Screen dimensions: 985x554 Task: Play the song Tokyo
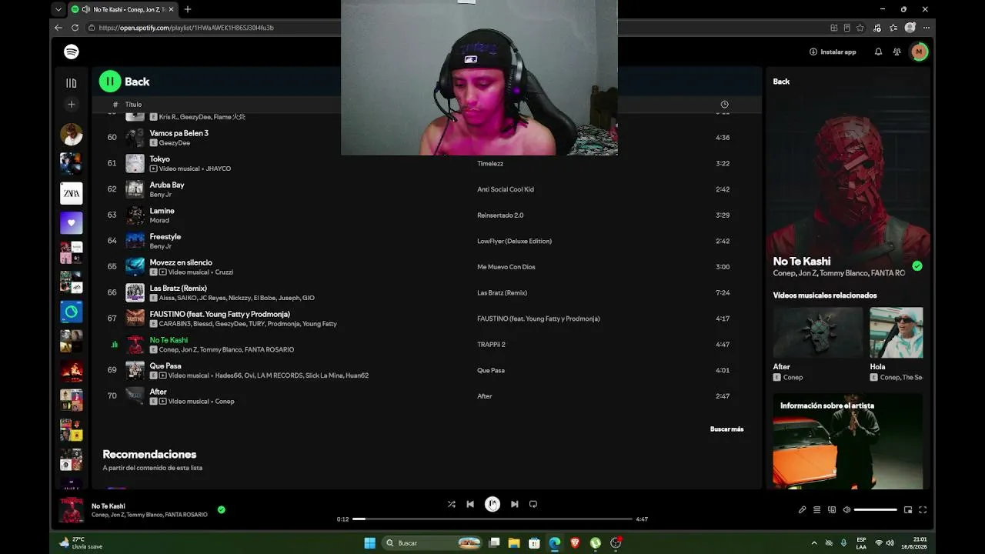coord(159,159)
